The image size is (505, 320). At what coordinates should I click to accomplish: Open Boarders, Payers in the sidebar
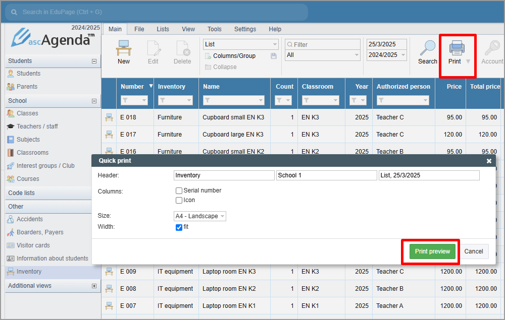(x=40, y=232)
